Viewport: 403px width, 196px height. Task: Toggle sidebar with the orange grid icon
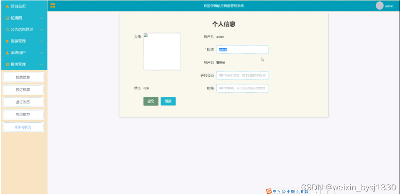53,6
